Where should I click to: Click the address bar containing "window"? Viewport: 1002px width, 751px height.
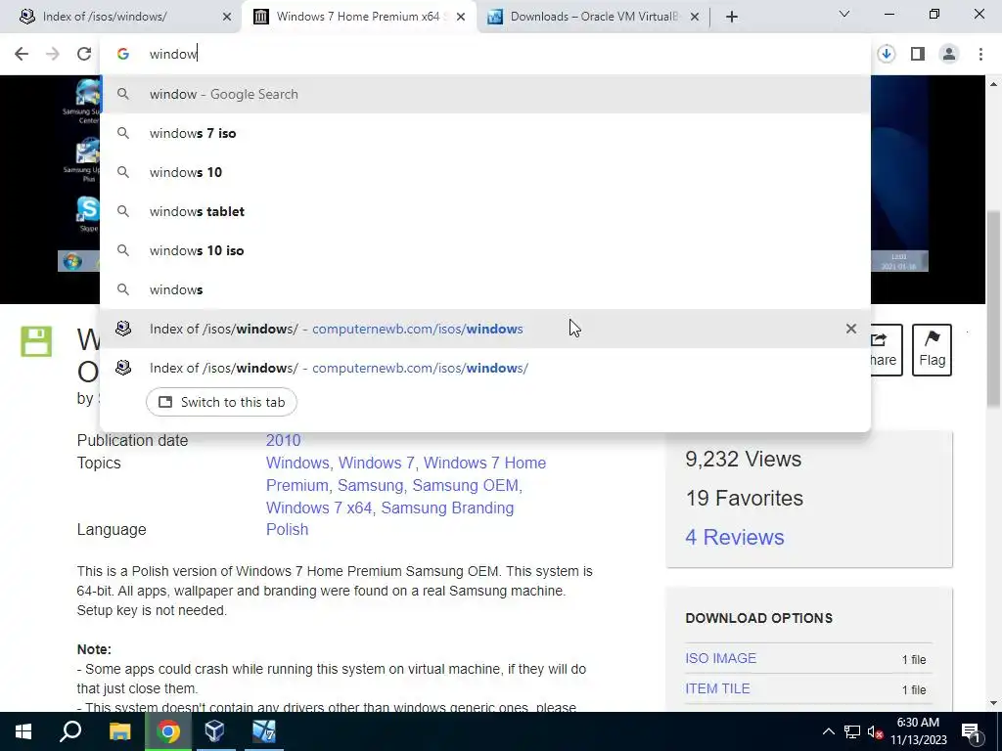click(485, 54)
